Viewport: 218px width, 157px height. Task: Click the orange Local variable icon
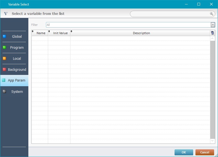[x=4, y=58]
